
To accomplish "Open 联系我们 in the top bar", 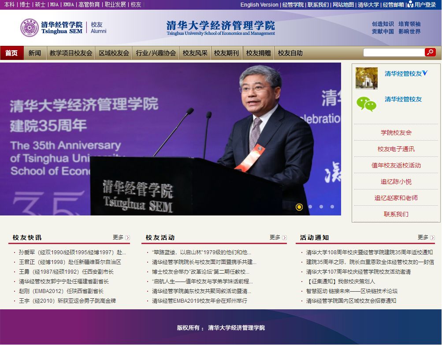I will tap(318, 4).
